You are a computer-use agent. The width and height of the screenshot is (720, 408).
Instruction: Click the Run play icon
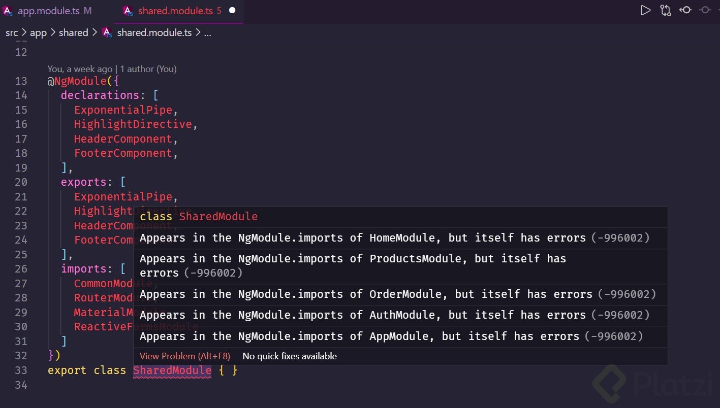[645, 10]
